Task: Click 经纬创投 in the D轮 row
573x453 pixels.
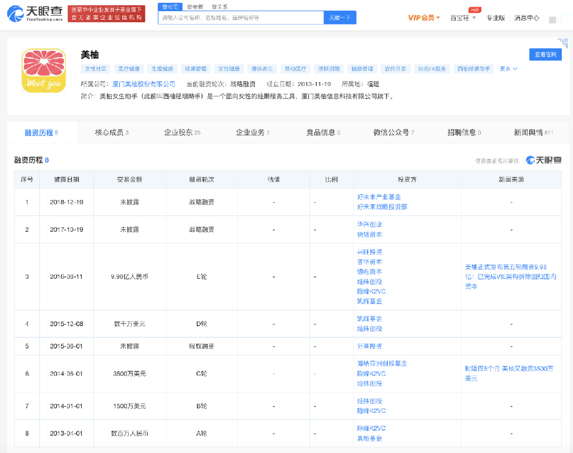Action: tap(369, 328)
